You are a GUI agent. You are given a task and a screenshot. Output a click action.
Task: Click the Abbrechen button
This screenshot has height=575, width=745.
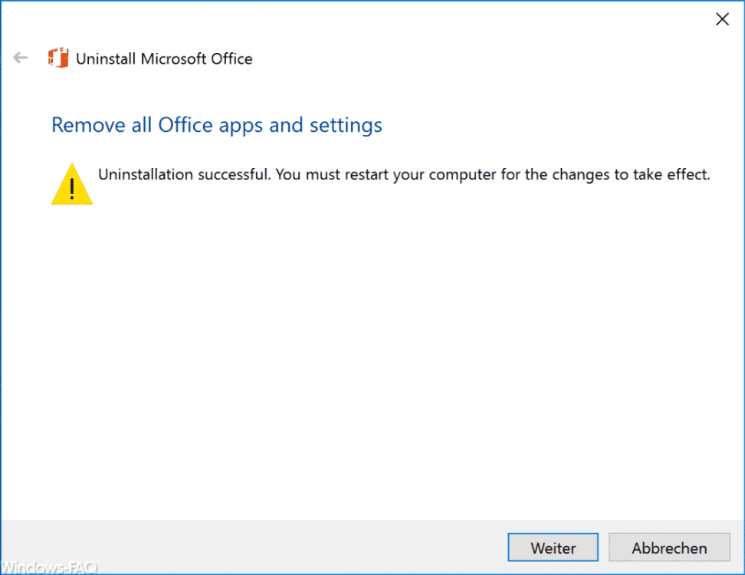pyautogui.click(x=669, y=547)
